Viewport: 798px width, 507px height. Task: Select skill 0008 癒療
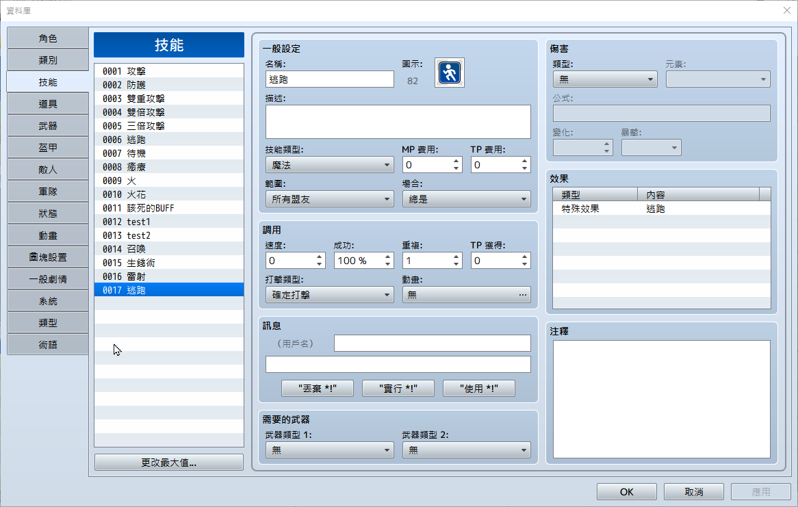pyautogui.click(x=169, y=167)
